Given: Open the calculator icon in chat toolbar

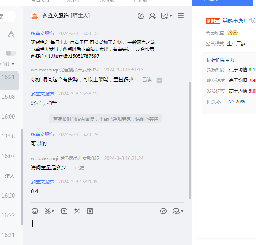Looking at the screenshot, I should click(77, 211).
